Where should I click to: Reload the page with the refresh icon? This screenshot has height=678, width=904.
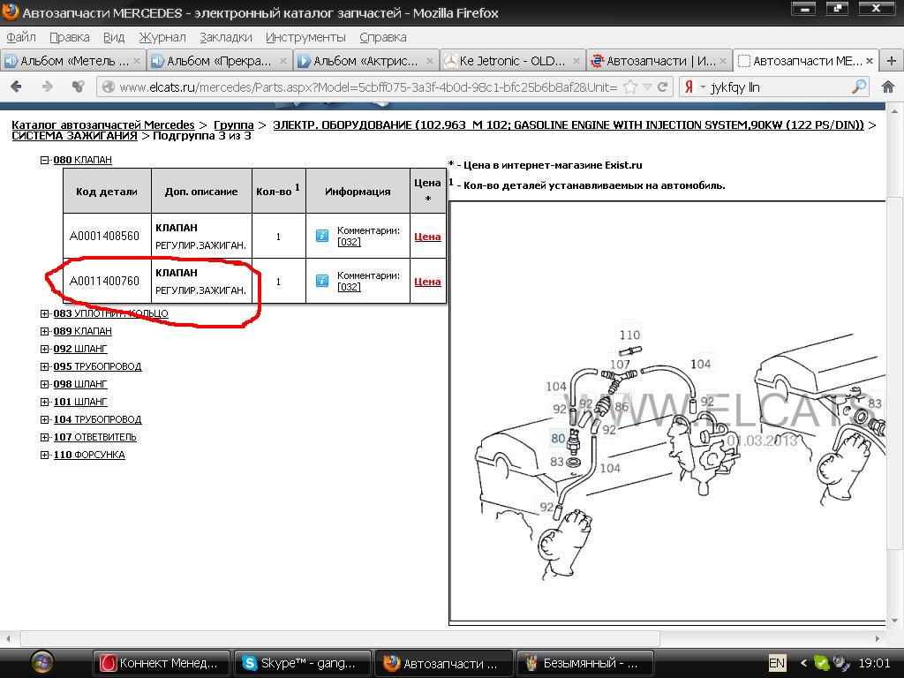tap(662, 87)
